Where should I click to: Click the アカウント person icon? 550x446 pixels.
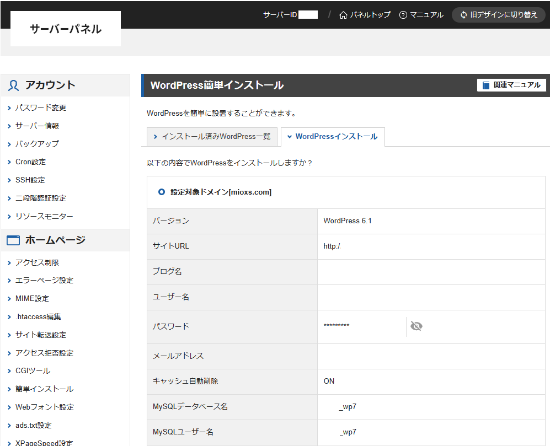[x=13, y=85]
